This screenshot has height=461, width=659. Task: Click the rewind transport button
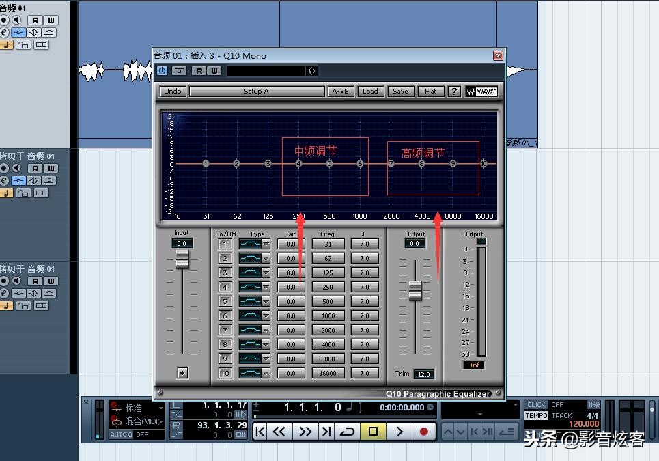tap(279, 432)
